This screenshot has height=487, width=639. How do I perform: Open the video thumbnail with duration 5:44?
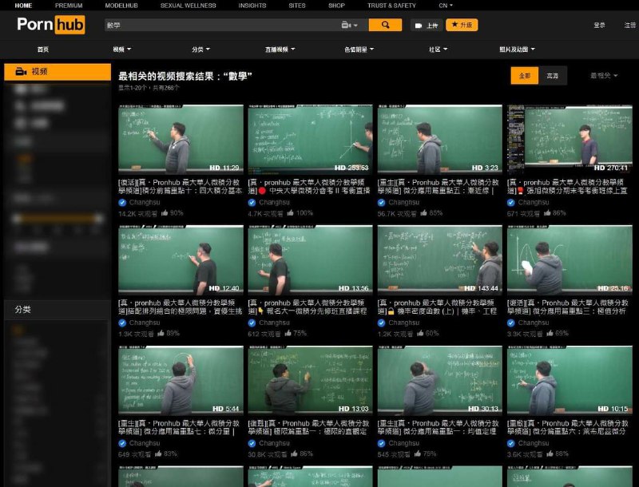click(x=181, y=380)
